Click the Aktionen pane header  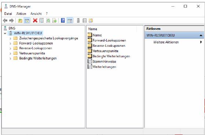[174, 29]
